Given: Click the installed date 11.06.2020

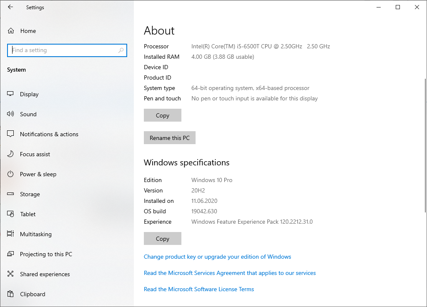Looking at the screenshot, I should 204,201.
